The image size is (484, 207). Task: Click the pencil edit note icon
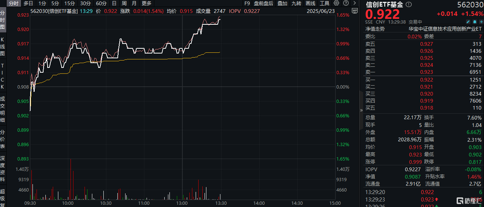pos(468,22)
